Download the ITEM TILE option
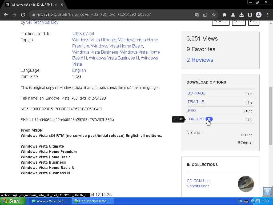This screenshot has width=273, height=205. (x=195, y=102)
